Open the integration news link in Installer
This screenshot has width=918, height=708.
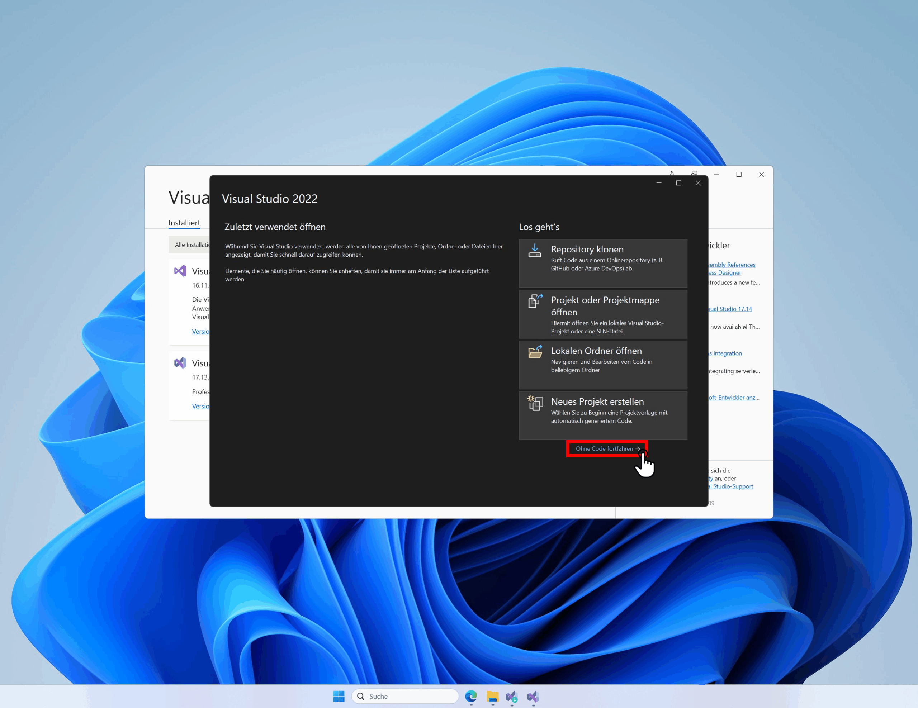pyautogui.click(x=725, y=353)
